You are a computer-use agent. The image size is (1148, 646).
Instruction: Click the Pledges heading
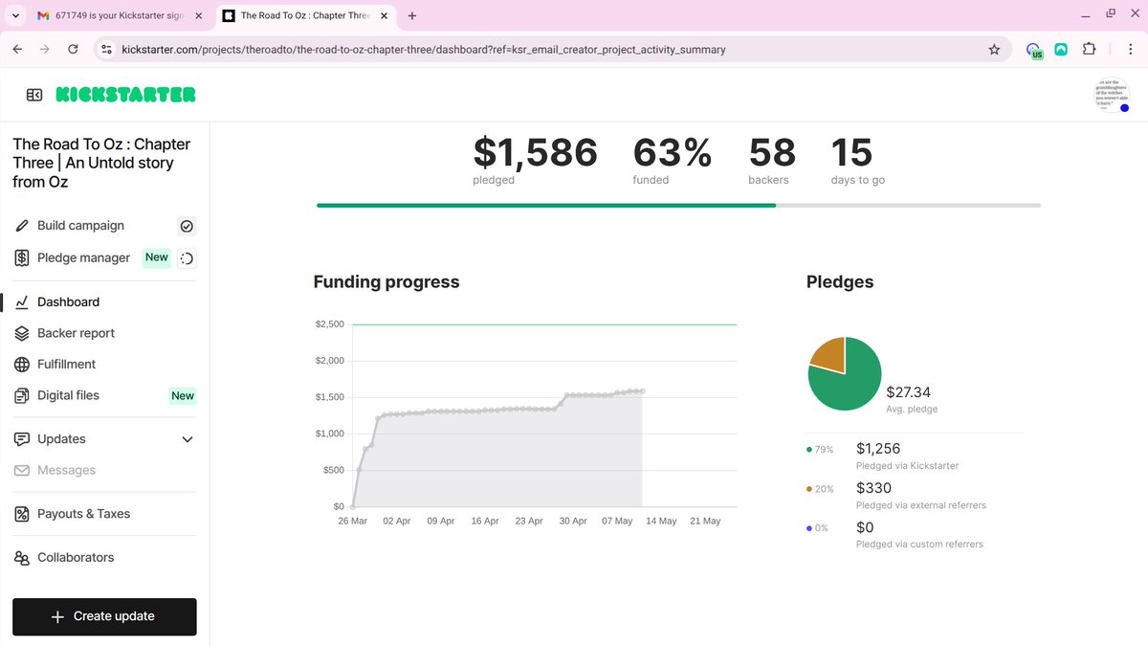840,282
